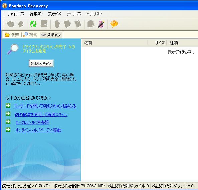Click status bar 復元された合計: 79 (386.3 MB)

click(x=79, y=186)
